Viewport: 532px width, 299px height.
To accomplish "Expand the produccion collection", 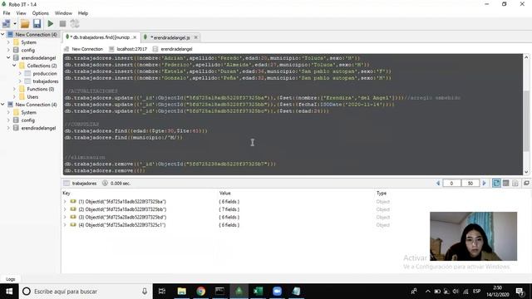I will pos(20,74).
